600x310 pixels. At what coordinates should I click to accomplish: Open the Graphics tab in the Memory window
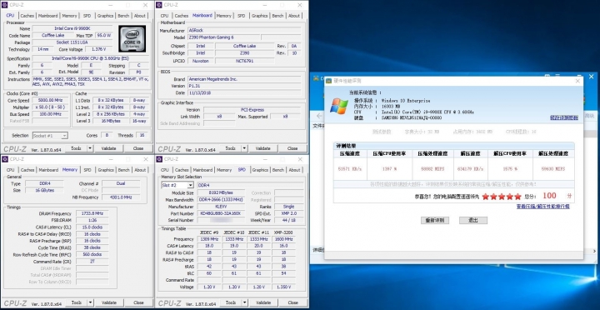[106, 170]
